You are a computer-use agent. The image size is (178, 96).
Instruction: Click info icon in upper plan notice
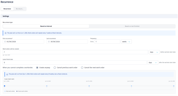coord(6,33)
